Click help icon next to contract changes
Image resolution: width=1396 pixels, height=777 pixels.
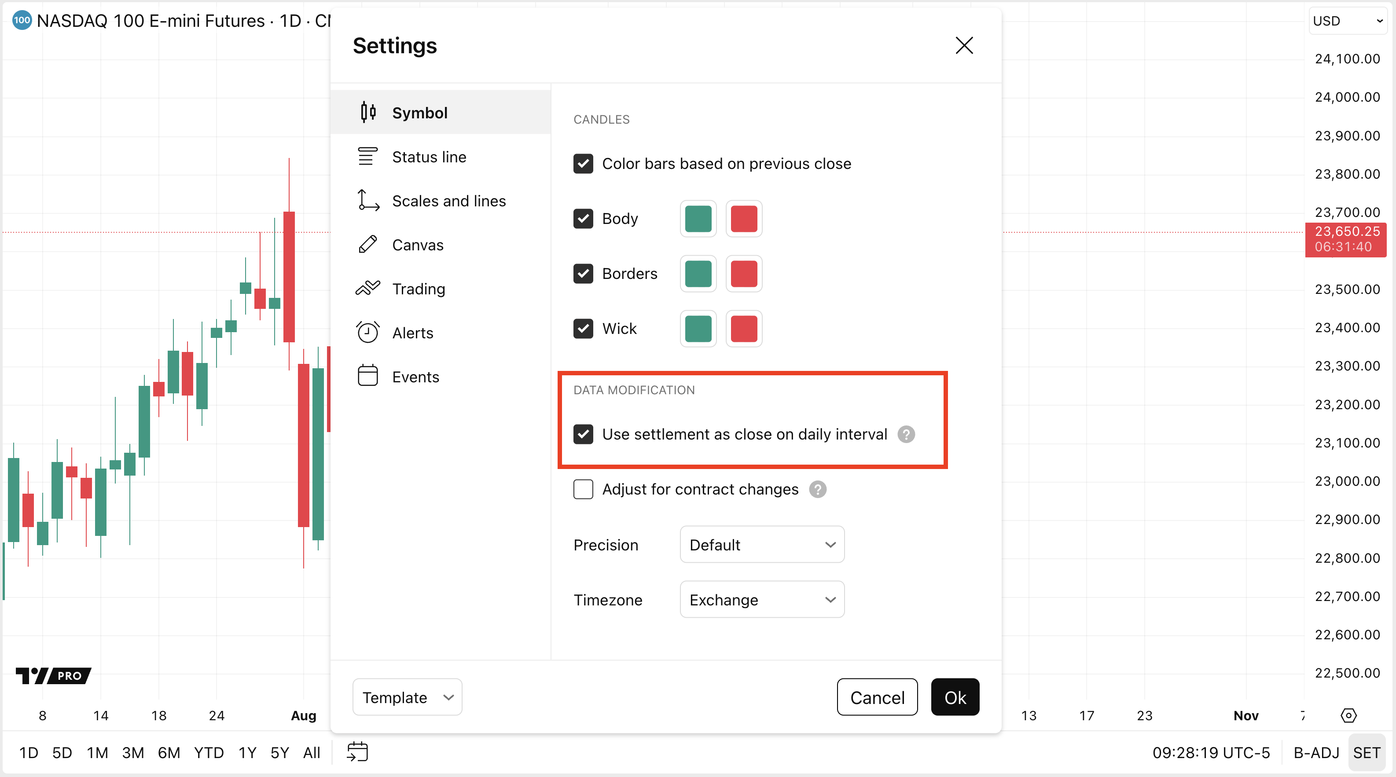(817, 489)
